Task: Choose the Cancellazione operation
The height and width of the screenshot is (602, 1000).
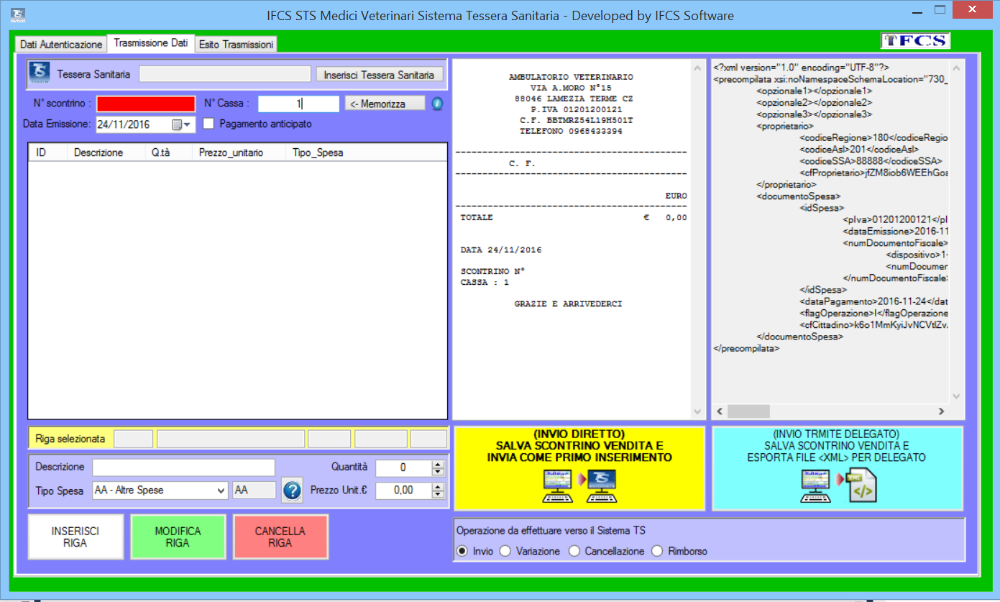Action: tap(574, 551)
